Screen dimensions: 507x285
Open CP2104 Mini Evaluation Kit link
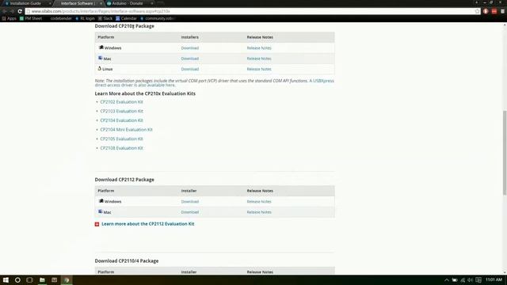(127, 129)
